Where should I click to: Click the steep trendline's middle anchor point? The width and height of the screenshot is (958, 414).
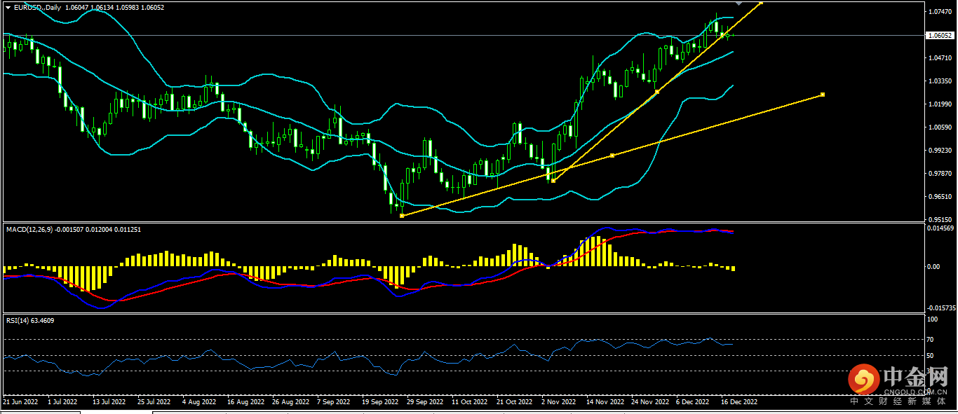pyautogui.click(x=657, y=92)
